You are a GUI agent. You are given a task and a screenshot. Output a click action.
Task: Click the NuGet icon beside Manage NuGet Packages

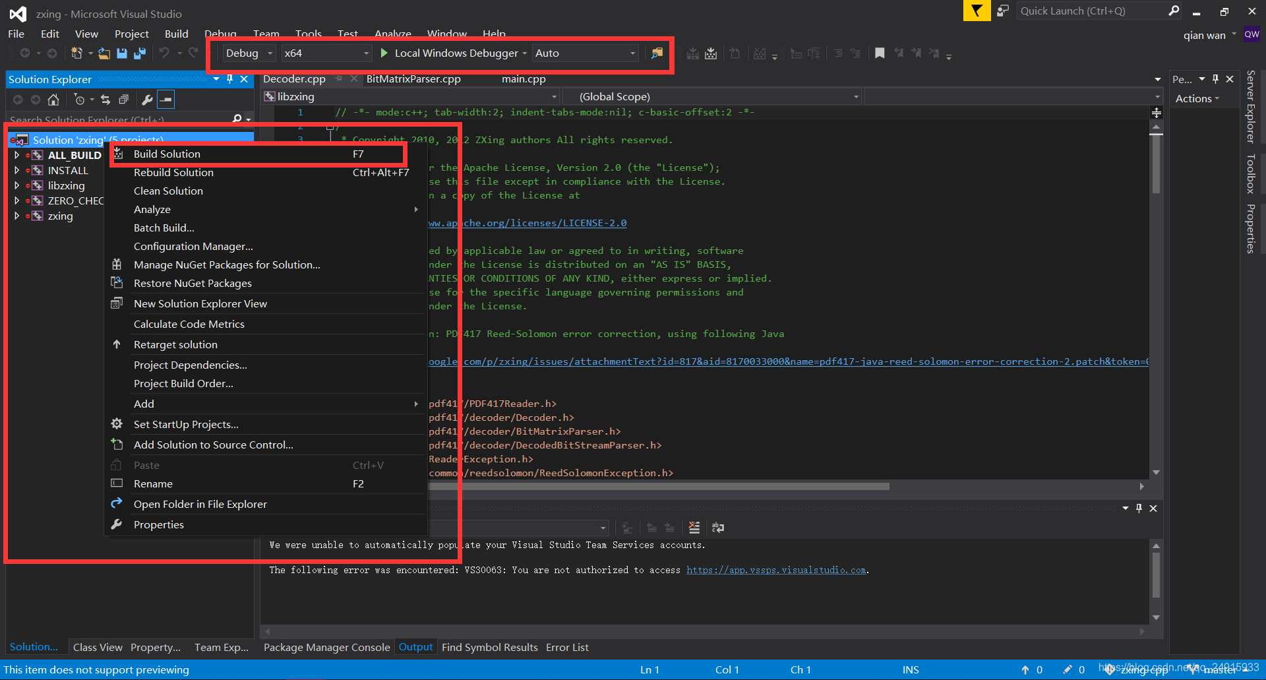coord(117,264)
